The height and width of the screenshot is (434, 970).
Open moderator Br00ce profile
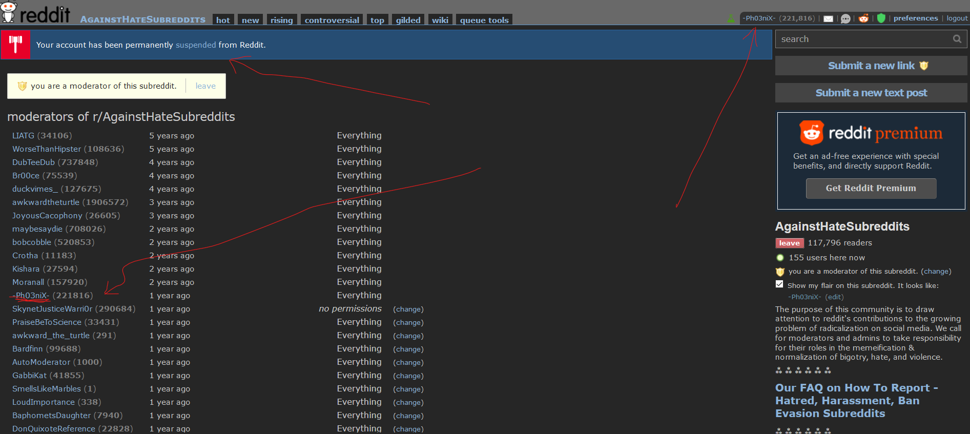pos(26,176)
